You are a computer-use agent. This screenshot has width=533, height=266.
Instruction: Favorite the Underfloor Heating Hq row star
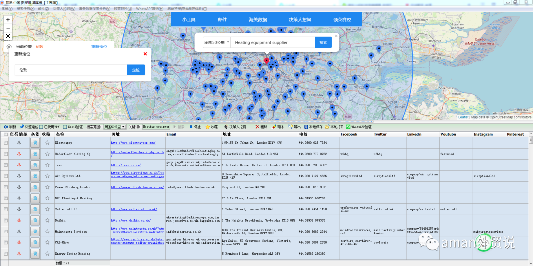[47, 154]
